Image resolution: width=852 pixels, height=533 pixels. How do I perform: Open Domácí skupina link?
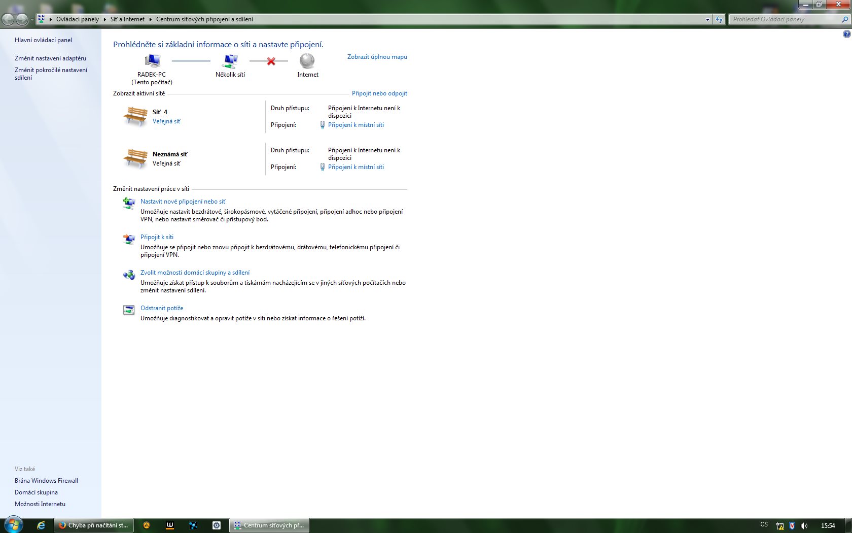point(36,492)
